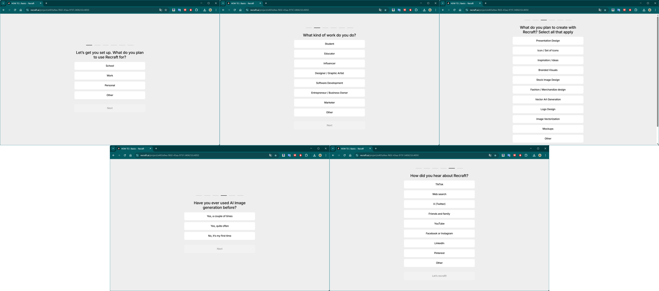Click address bar in 'How did you hear' window
The width and height of the screenshot is (659, 291).
pos(422,155)
